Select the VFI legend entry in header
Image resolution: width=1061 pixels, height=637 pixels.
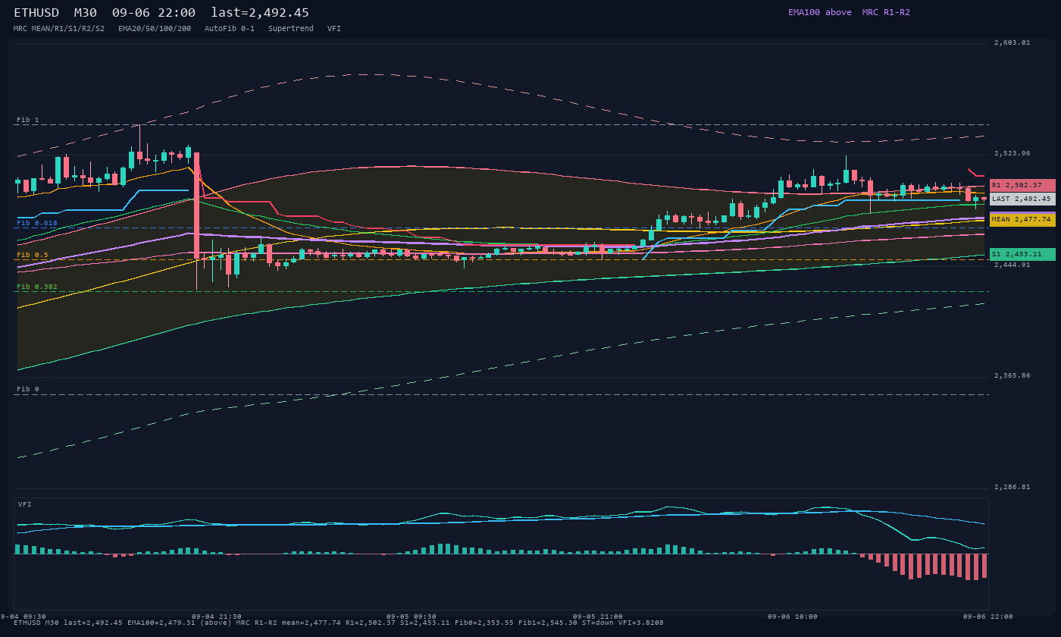(x=334, y=29)
